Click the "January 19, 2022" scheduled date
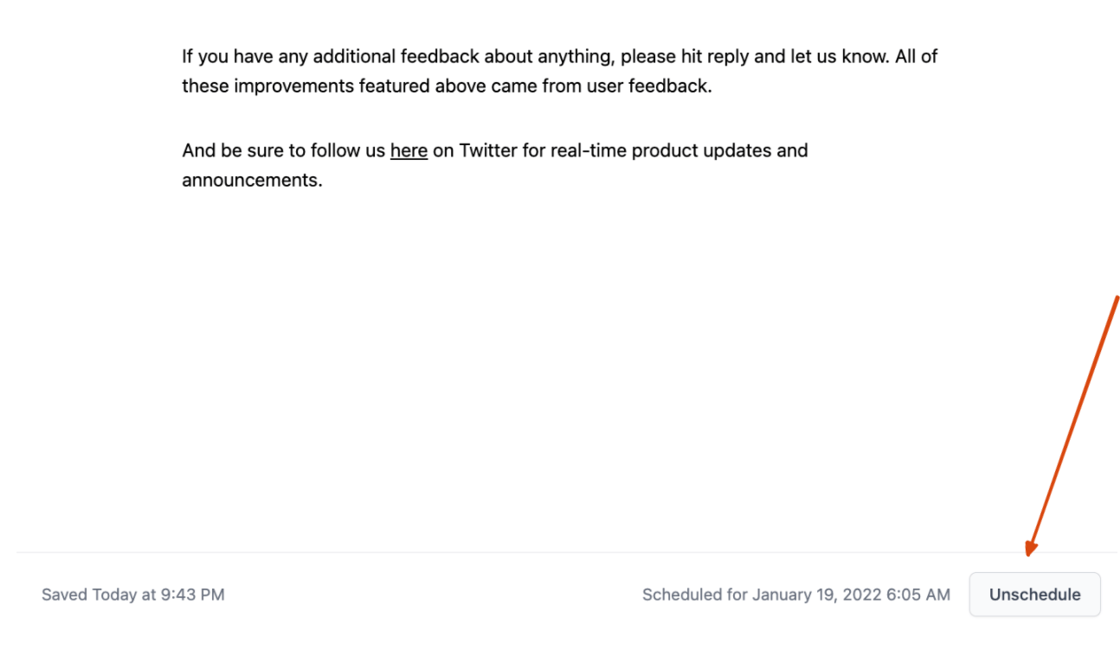 coord(816,595)
